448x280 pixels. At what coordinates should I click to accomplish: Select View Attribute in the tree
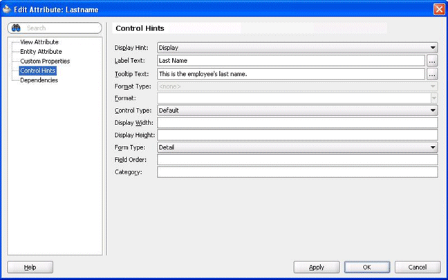coord(39,42)
